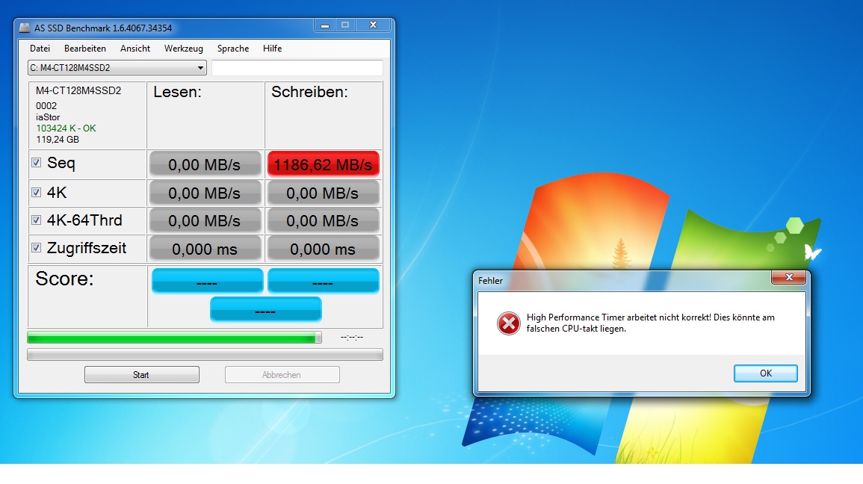Screen dimensions: 863x484
Task: Click the lower gray progress bar
Action: [205, 355]
